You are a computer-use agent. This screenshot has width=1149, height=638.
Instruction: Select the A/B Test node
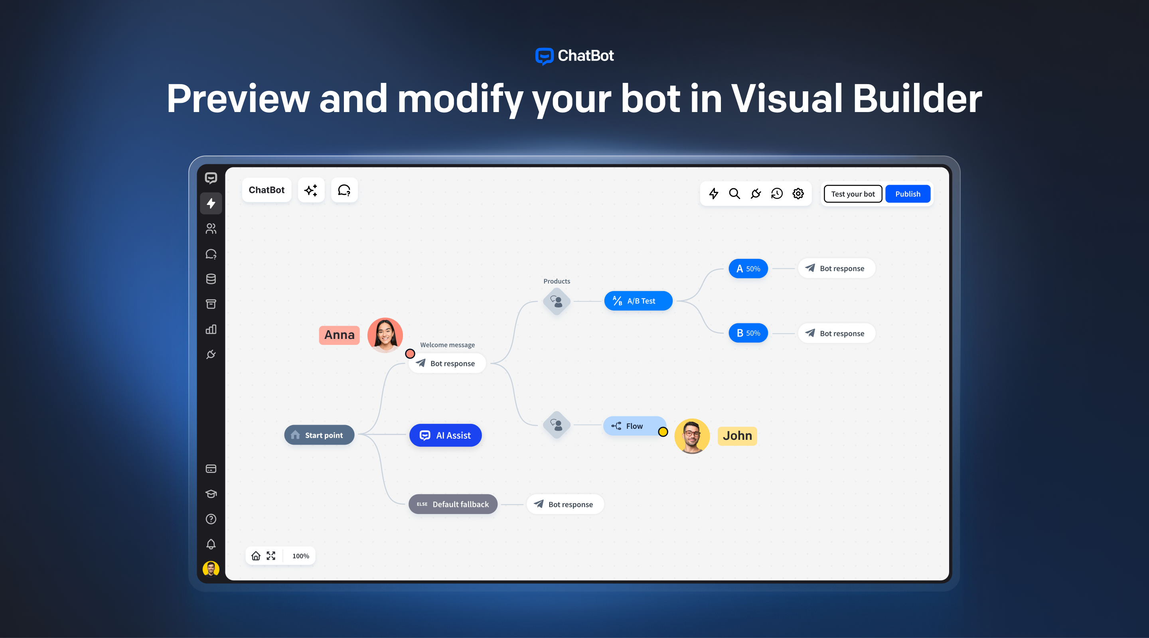[638, 301]
